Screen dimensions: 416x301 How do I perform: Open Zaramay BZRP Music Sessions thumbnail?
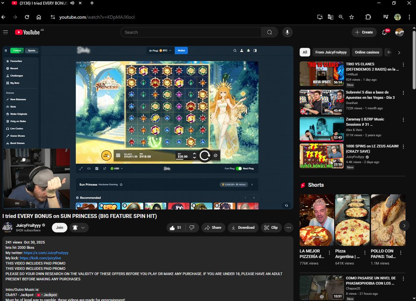click(x=322, y=129)
